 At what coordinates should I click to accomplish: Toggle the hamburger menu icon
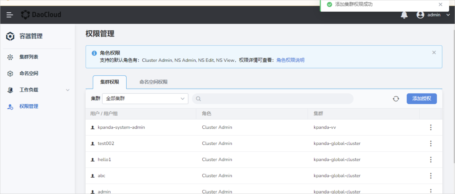10,15
